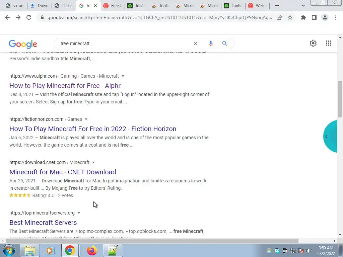Click the padlock site info icon
Screen dimensions: 343x257
coord(42,18)
